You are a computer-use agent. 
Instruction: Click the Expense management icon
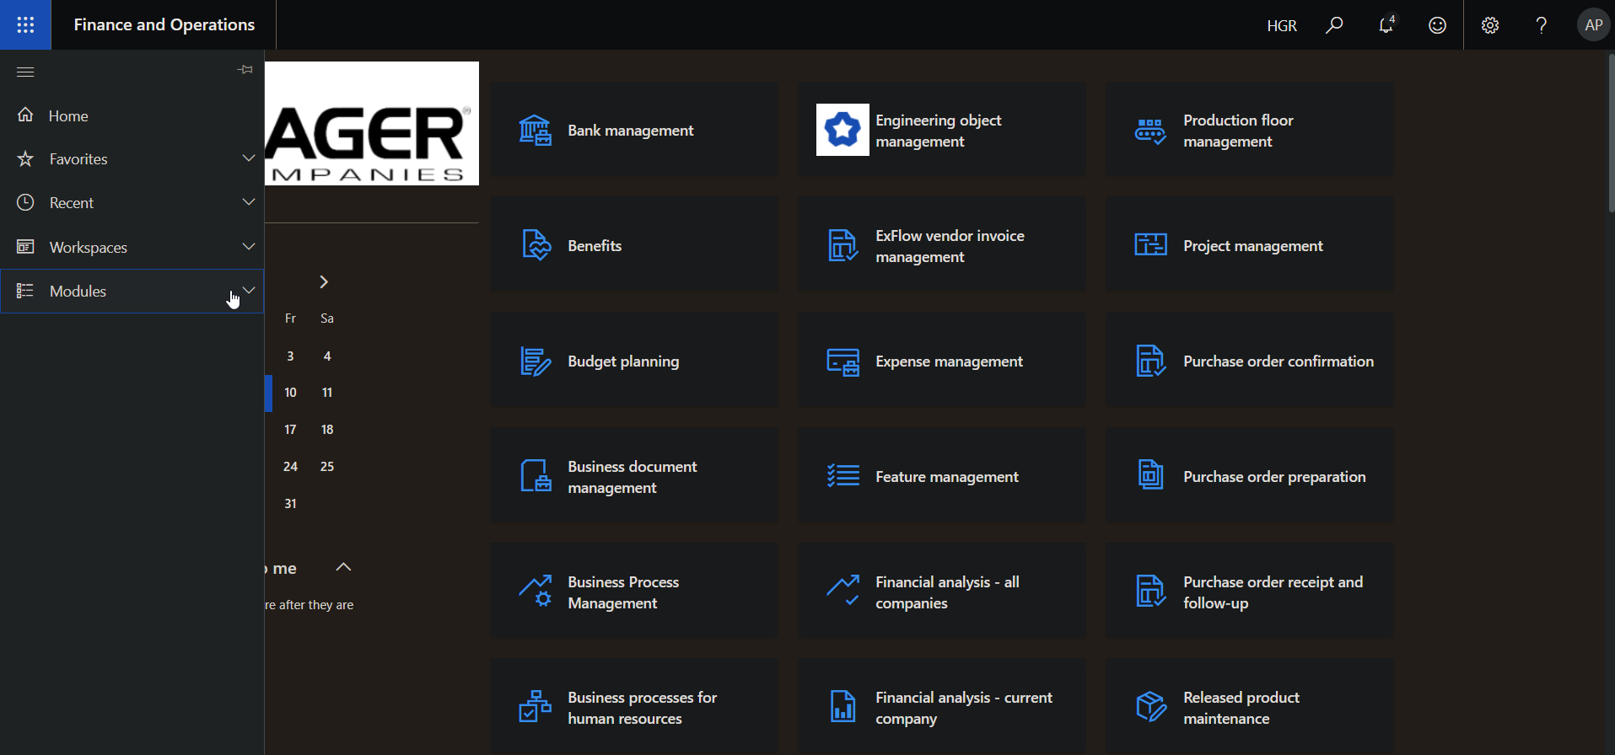pos(842,361)
